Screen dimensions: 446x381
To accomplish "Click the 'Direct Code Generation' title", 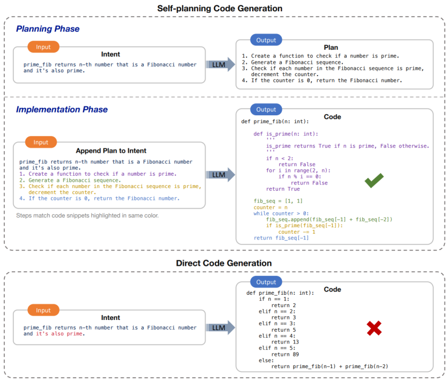I will (x=224, y=263).
